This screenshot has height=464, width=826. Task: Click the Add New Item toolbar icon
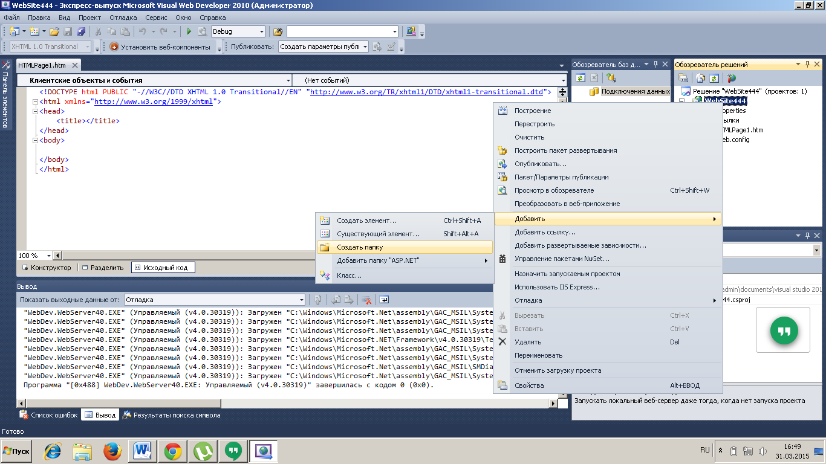34,31
